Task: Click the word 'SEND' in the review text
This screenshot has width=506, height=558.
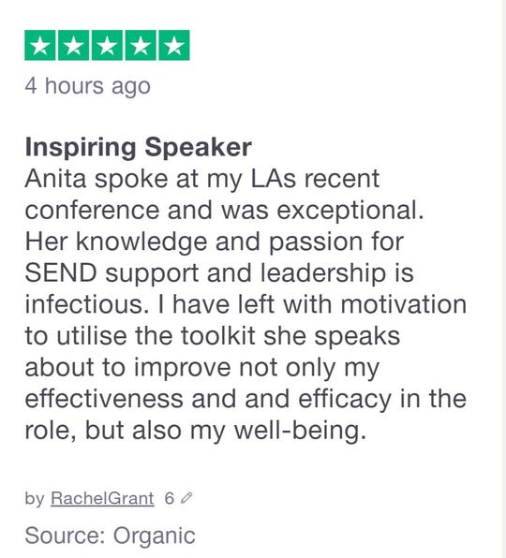Action: (61, 273)
